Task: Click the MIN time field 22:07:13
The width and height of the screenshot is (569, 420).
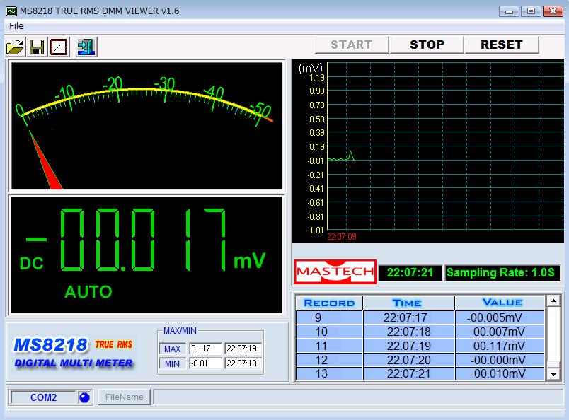Action: pyautogui.click(x=243, y=363)
